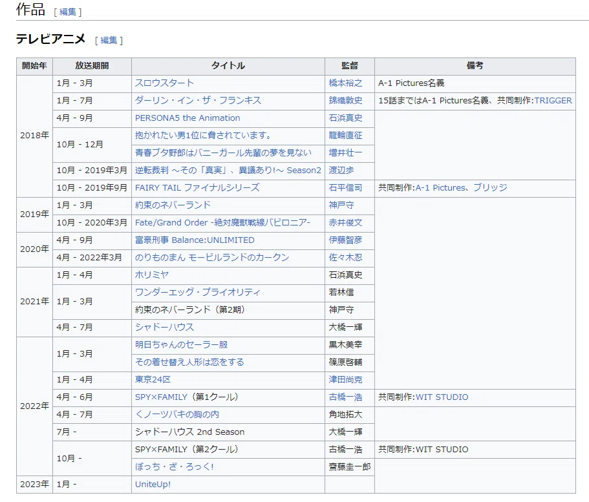
Task: Open 青春ブタ野郎はバニーガール先輩の夢を見ない link
Action: coord(223,153)
